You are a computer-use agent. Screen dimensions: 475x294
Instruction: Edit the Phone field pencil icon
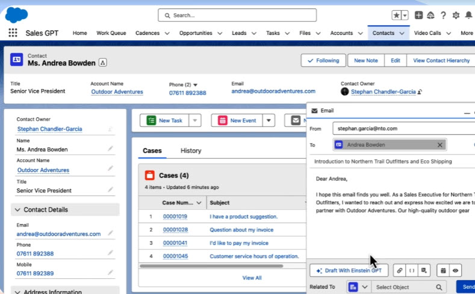pyautogui.click(x=110, y=253)
